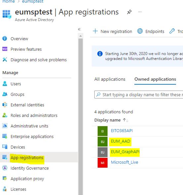Viewport: 183px width, 195px height.
Task: Click the plus icon for New registration
Action: (x=95, y=31)
